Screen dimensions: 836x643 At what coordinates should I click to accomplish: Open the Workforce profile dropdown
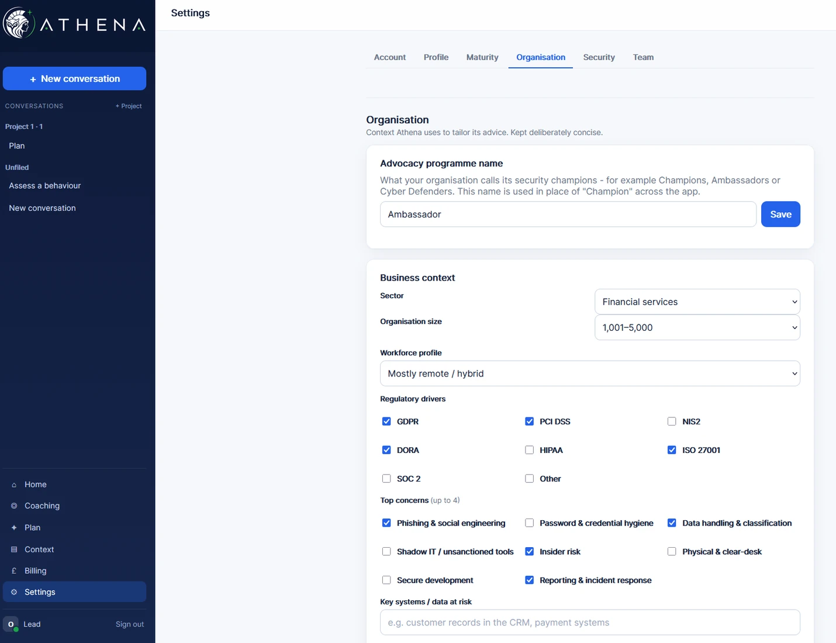point(590,374)
